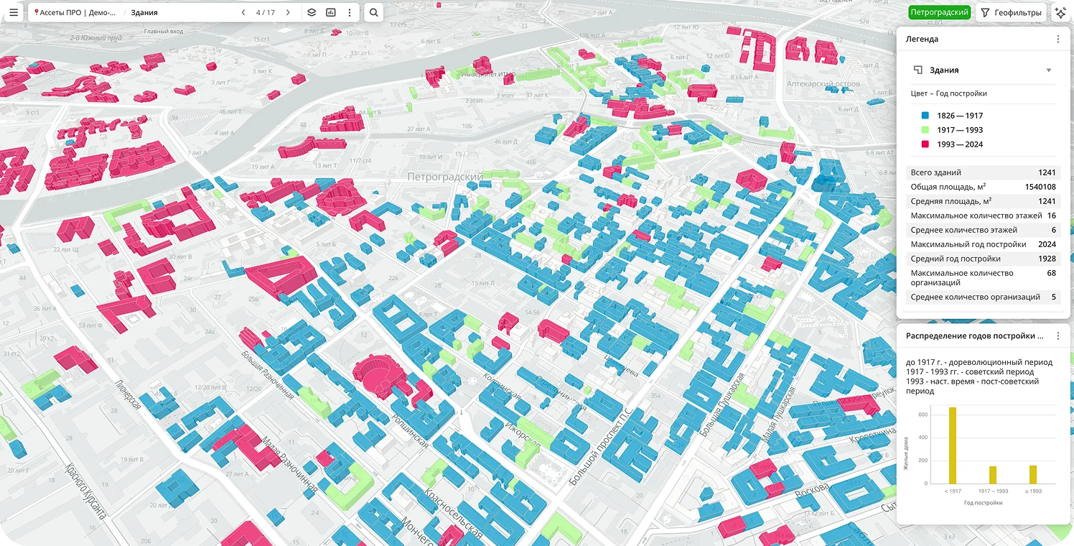Open the chart widgets icon in toolbar

pyautogui.click(x=331, y=12)
